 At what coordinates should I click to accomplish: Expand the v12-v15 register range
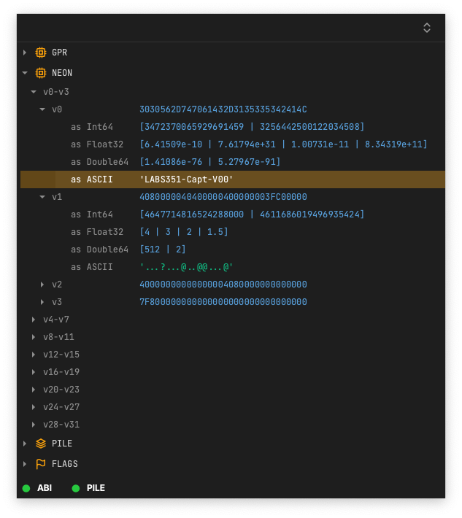tap(34, 355)
